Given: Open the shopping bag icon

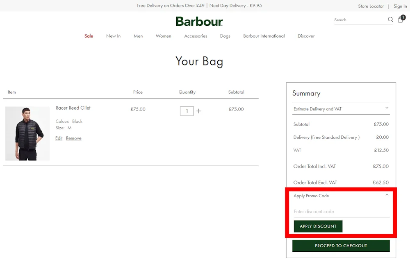Looking at the screenshot, I should pyautogui.click(x=401, y=19).
